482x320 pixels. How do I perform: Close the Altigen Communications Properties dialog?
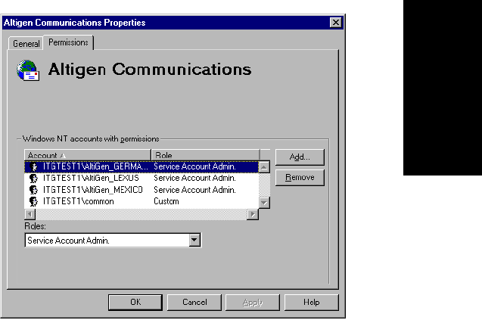coord(336,23)
